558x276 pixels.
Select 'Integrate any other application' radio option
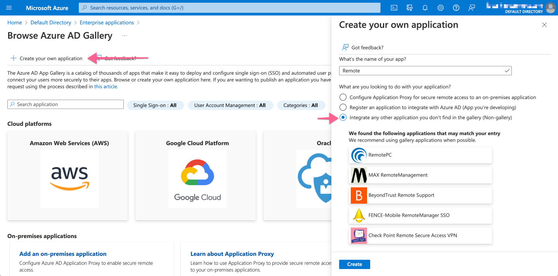coord(343,117)
